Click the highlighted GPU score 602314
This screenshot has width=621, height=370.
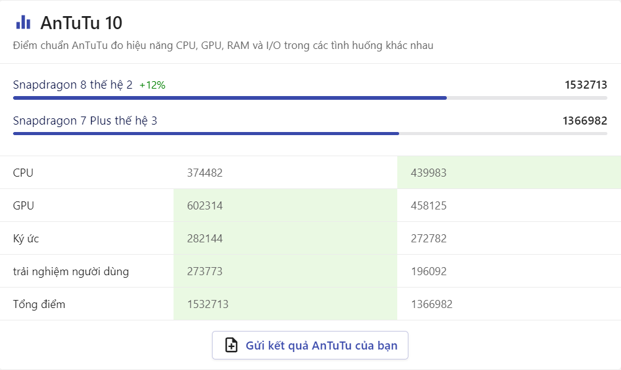[x=205, y=206]
